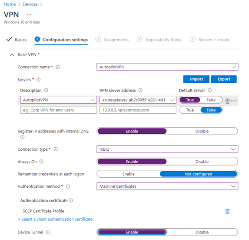Remove the SCEP Certificate Profile

pyautogui.click(x=227, y=211)
